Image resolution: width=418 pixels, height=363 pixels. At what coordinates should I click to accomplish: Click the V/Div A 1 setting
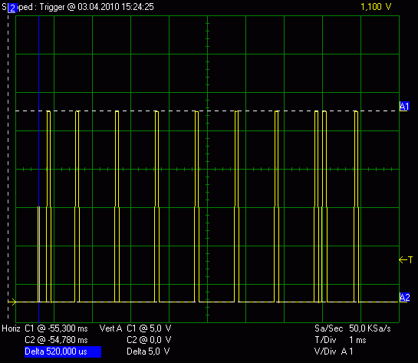coord(334,351)
